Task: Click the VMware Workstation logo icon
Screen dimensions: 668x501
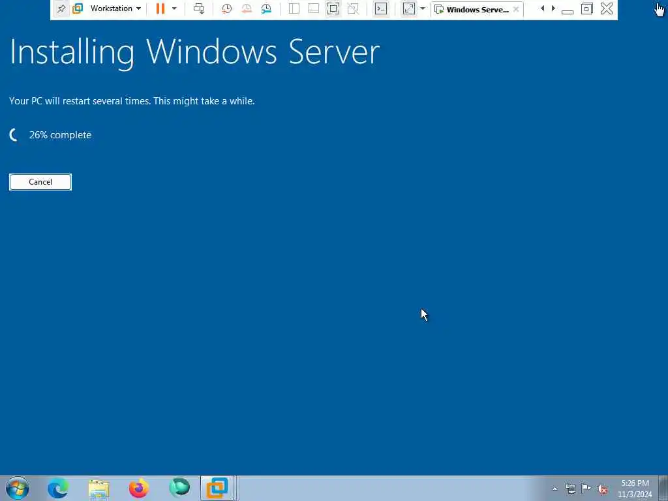Action: (78, 8)
